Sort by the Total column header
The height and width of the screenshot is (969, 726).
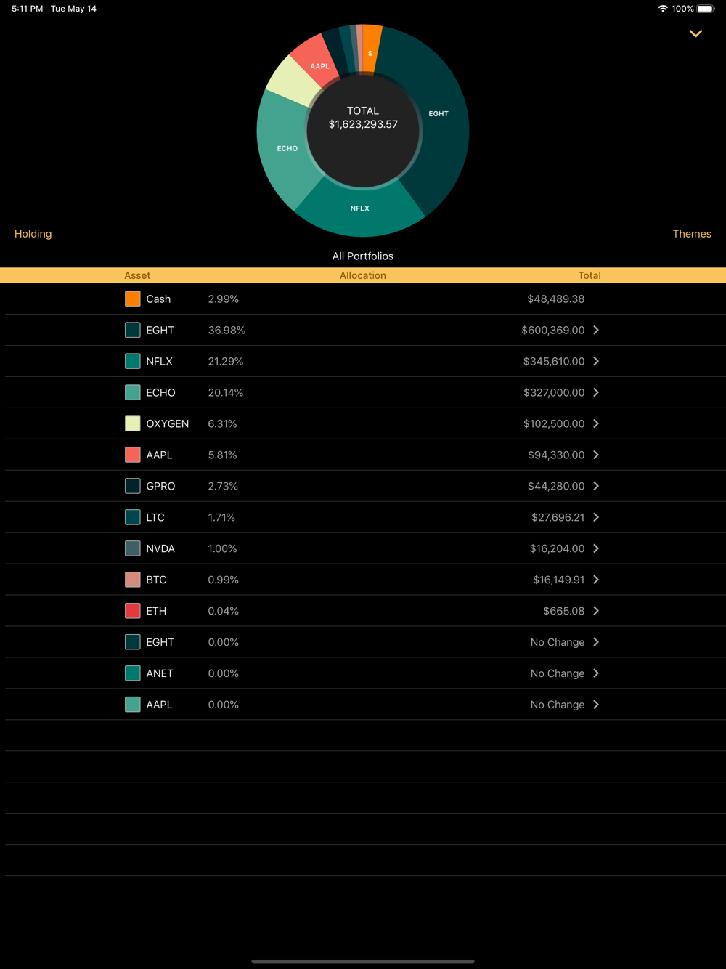(x=590, y=275)
